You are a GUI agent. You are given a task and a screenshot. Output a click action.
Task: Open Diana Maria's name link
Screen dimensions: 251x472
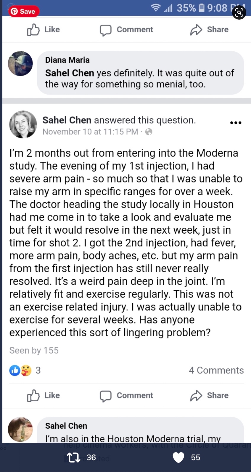coord(67,60)
